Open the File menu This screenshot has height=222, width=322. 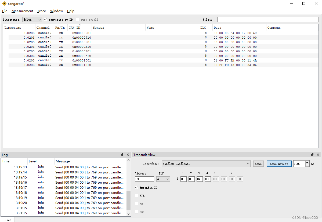[x=5, y=11]
